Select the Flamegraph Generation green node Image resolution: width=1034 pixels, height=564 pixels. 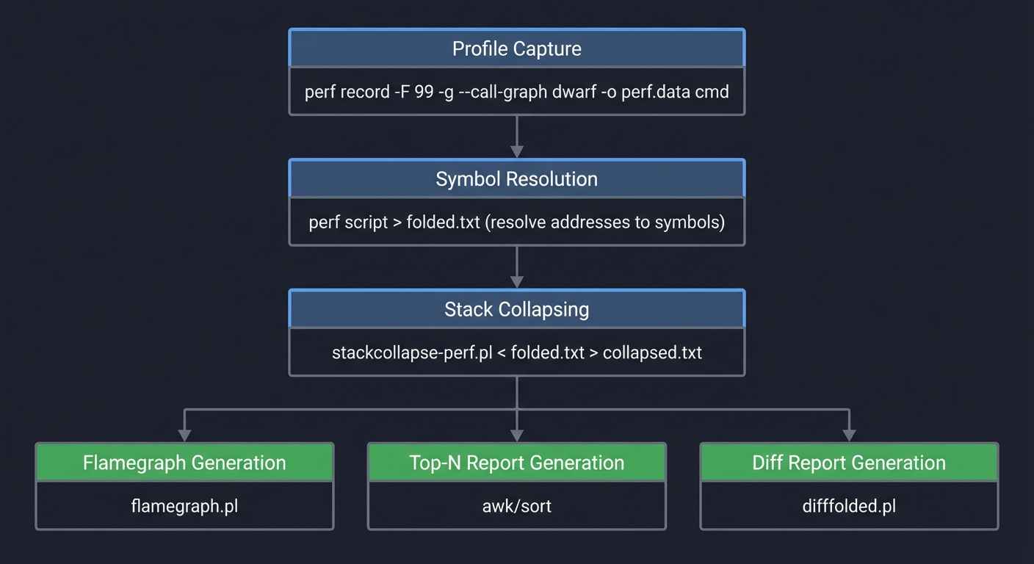tap(184, 462)
